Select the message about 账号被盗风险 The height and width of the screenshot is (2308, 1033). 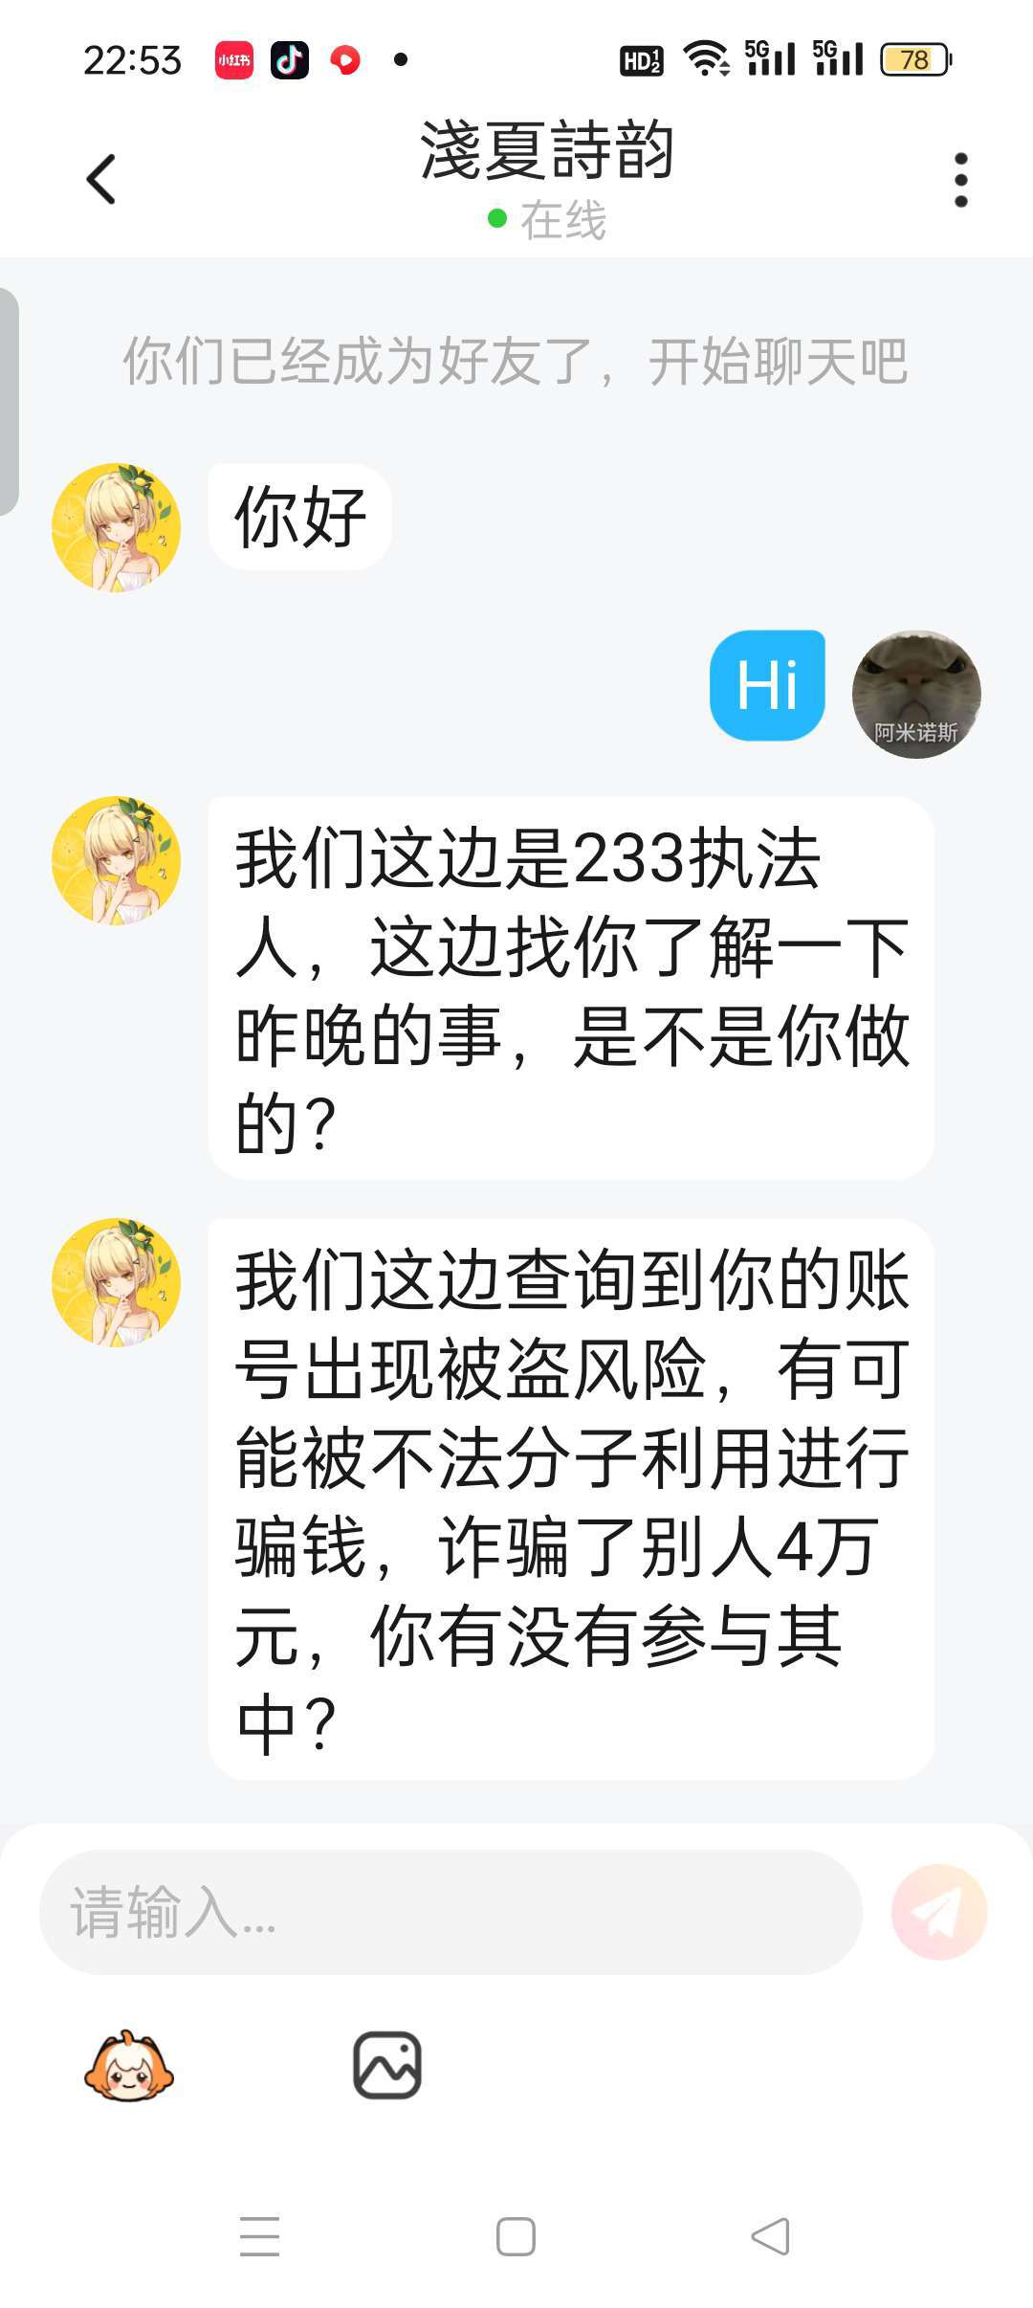click(571, 1499)
